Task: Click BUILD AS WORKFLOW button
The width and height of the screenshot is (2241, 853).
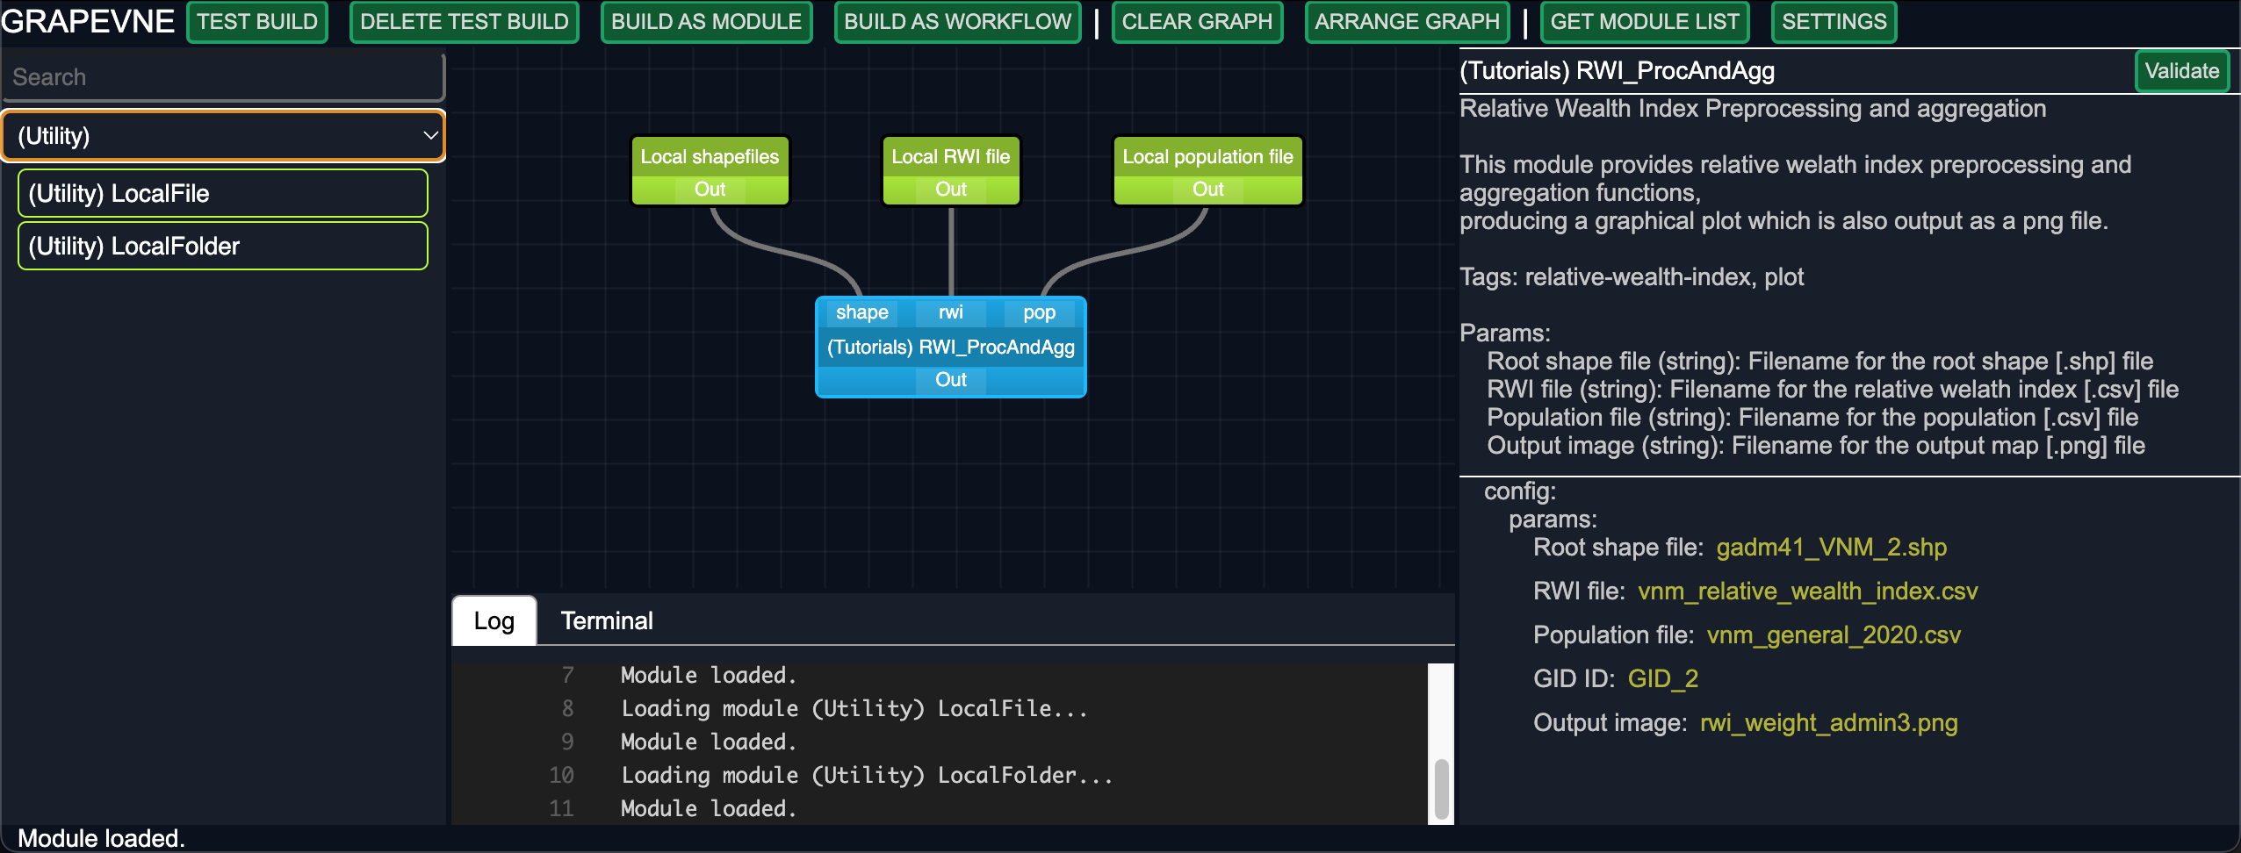Action: (x=958, y=22)
